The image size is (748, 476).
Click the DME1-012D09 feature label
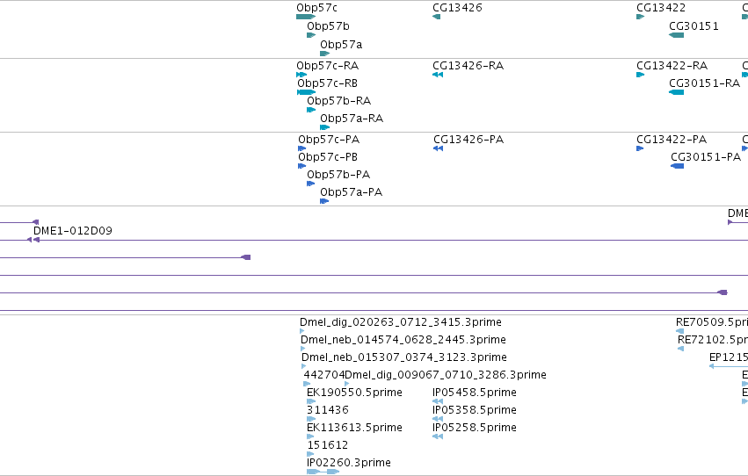[x=72, y=231]
